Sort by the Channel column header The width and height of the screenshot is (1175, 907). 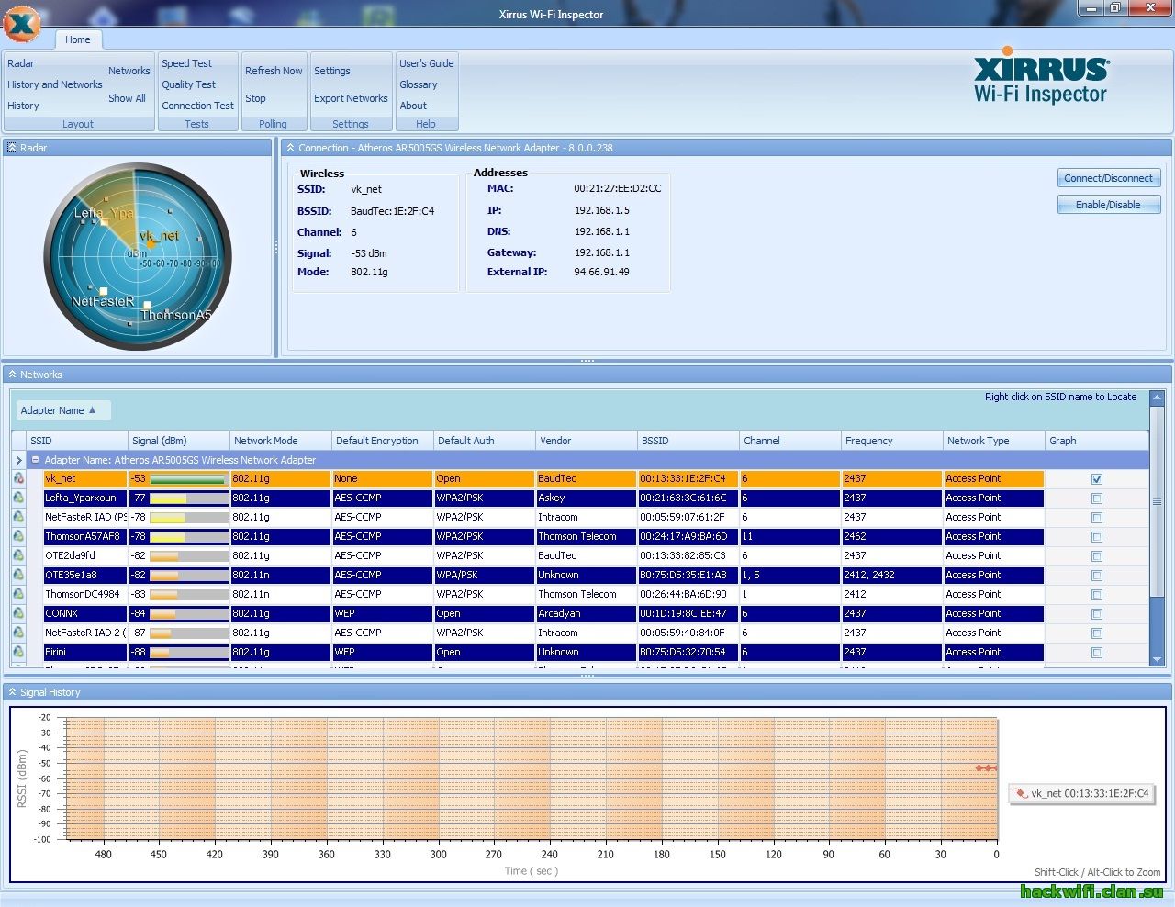click(790, 441)
